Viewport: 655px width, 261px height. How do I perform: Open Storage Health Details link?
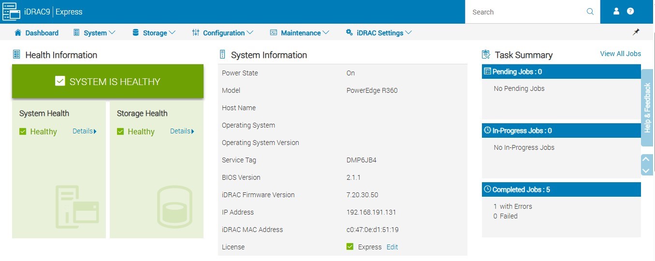click(x=182, y=131)
